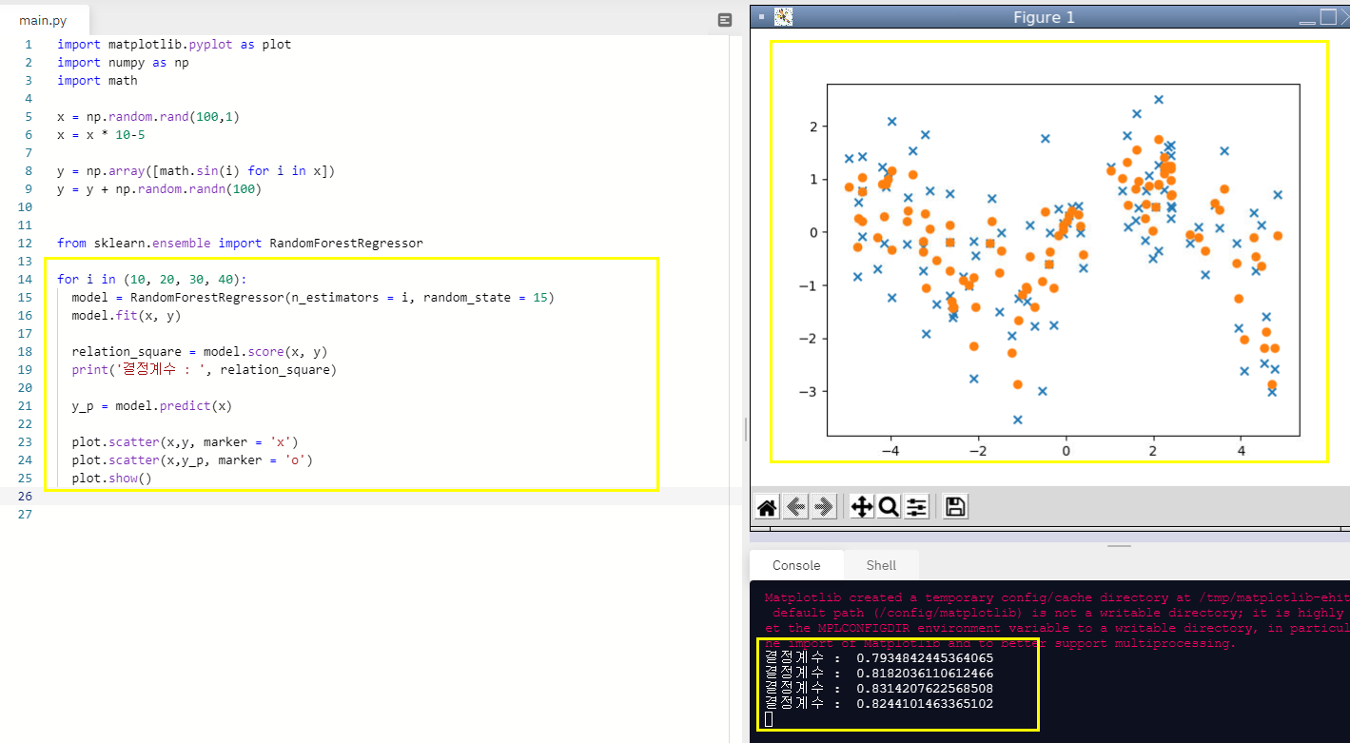Click the line "plot.scatter(x,y, marker = 'x')"
1350x743 pixels.
[186, 441]
